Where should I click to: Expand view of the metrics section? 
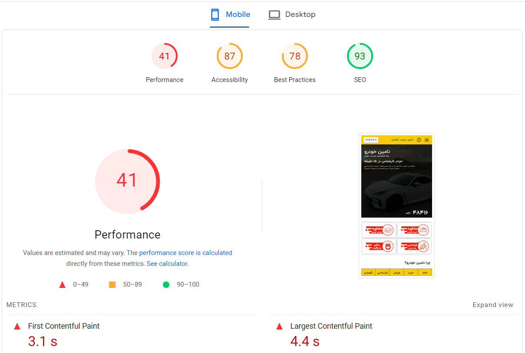click(492, 305)
